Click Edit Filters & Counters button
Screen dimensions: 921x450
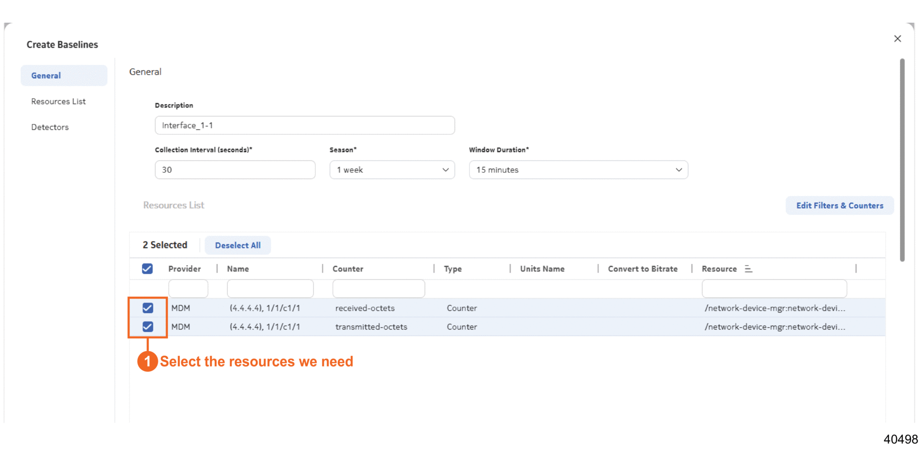(x=839, y=206)
